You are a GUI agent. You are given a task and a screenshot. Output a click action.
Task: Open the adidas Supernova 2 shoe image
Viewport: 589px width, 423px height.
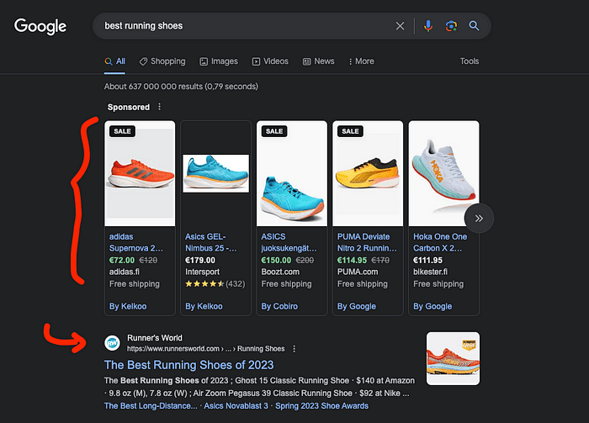tap(140, 173)
